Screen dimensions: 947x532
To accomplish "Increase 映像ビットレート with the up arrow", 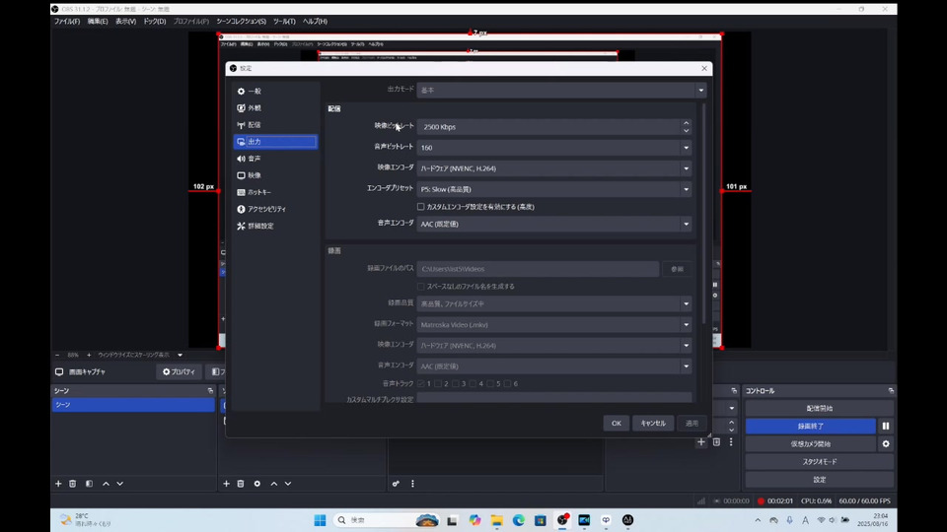I will pyautogui.click(x=687, y=123).
